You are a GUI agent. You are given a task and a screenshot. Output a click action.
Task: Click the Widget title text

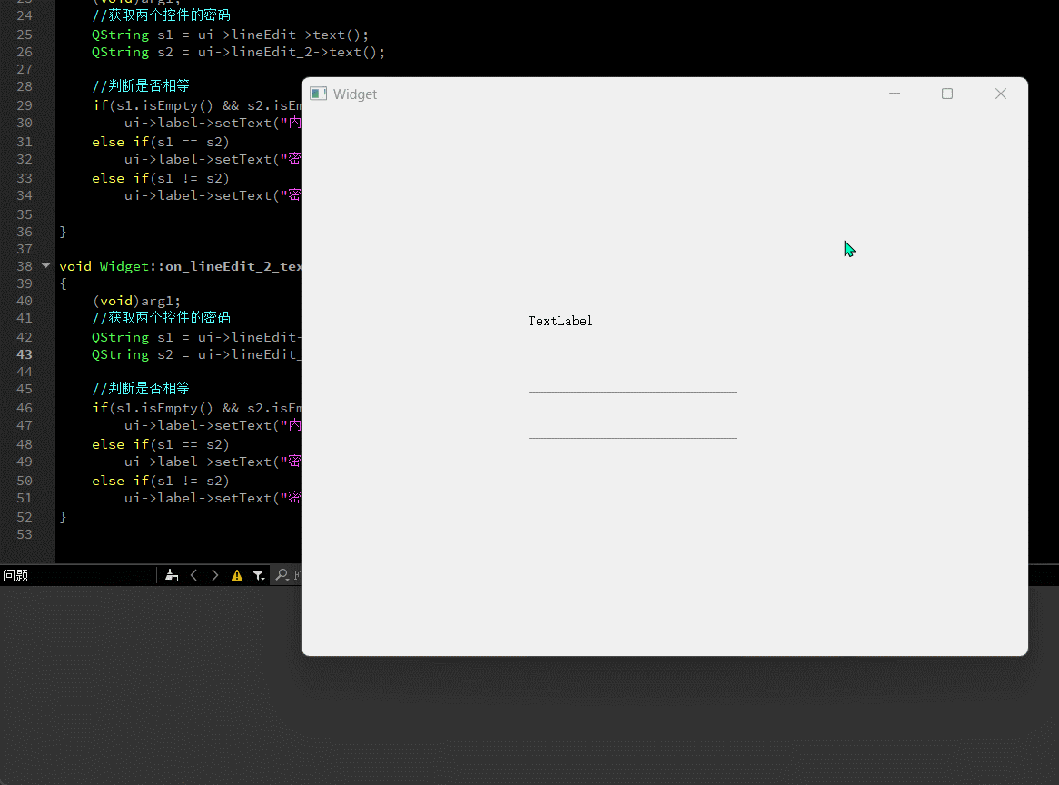click(354, 94)
